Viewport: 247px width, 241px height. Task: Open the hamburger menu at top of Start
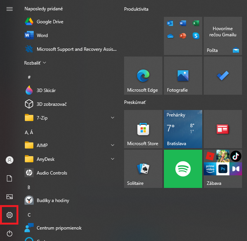pyautogui.click(x=10, y=9)
